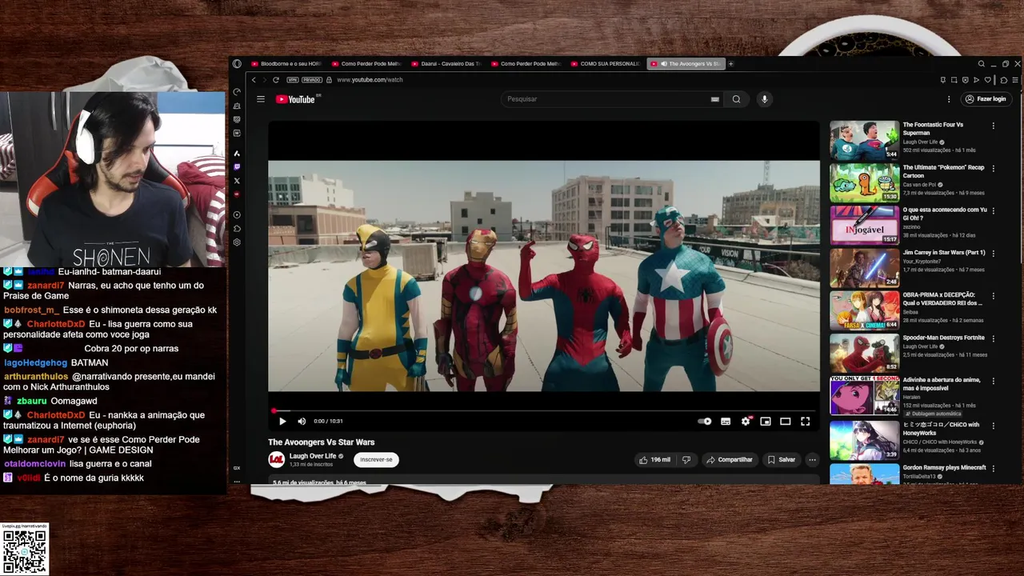Click the bookmark heart icon in toolbar
1024x576 pixels.
point(987,80)
